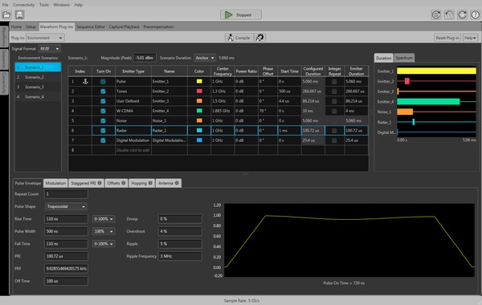482x305 pixels.
Task: Open the Plug-in Environment dropdown
Action: [45, 38]
